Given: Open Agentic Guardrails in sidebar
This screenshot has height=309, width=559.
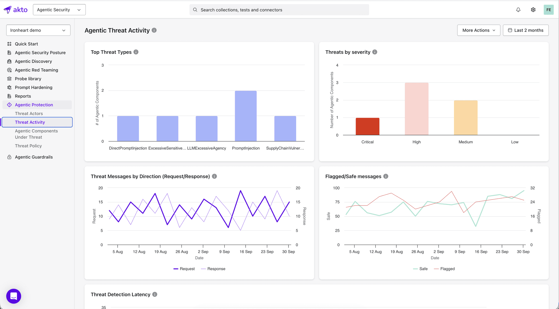Looking at the screenshot, I should point(34,157).
